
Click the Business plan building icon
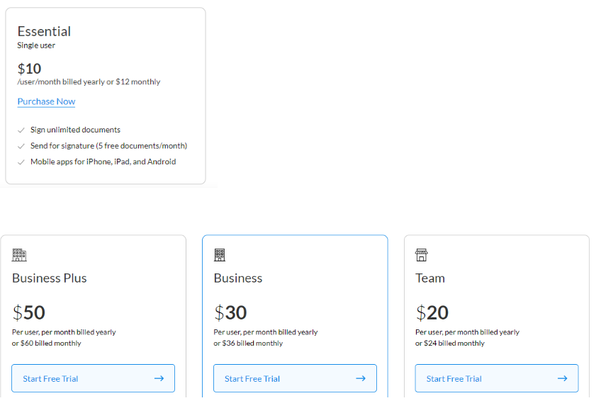coord(220,255)
